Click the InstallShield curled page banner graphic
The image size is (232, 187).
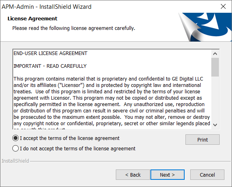pyautogui.click(x=205, y=27)
